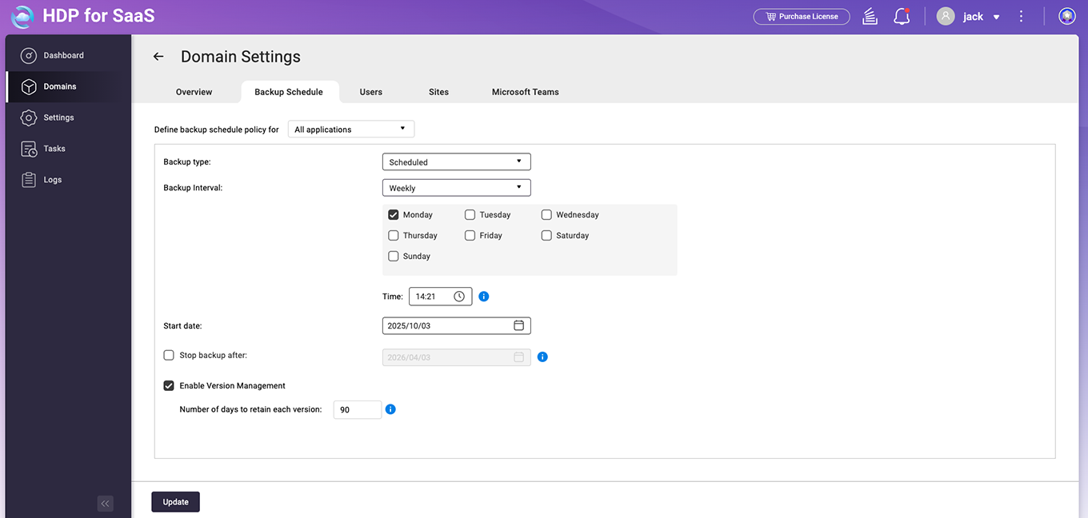Collapse the sidebar using the double-chevron button

[x=105, y=504]
